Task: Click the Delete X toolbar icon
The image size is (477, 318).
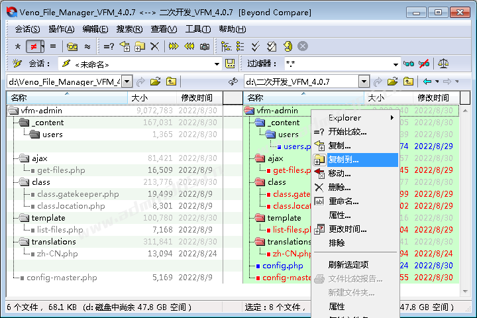Action: click(x=155, y=46)
